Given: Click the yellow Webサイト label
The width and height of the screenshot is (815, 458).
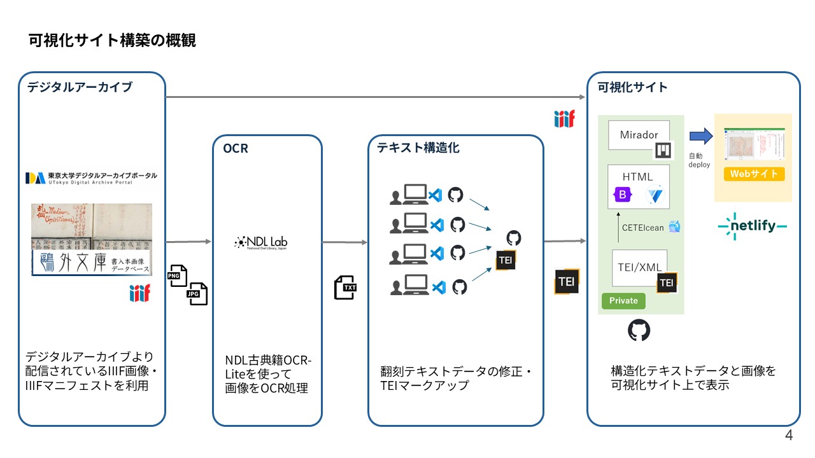Looking at the screenshot, I should [753, 174].
